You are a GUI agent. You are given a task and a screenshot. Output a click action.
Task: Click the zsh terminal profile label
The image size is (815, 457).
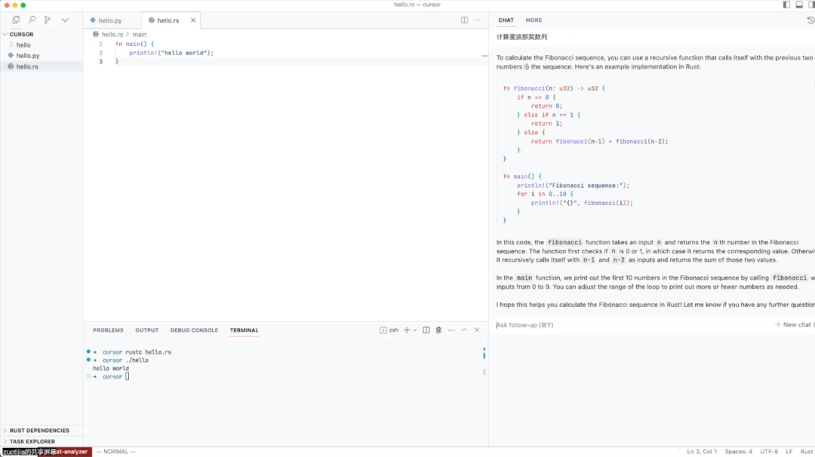tap(389, 330)
